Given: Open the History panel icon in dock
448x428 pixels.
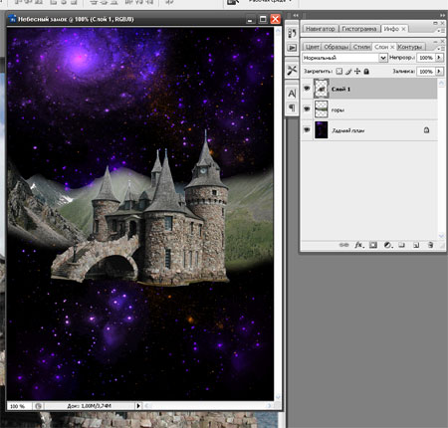Looking at the screenshot, I should coord(292,33).
